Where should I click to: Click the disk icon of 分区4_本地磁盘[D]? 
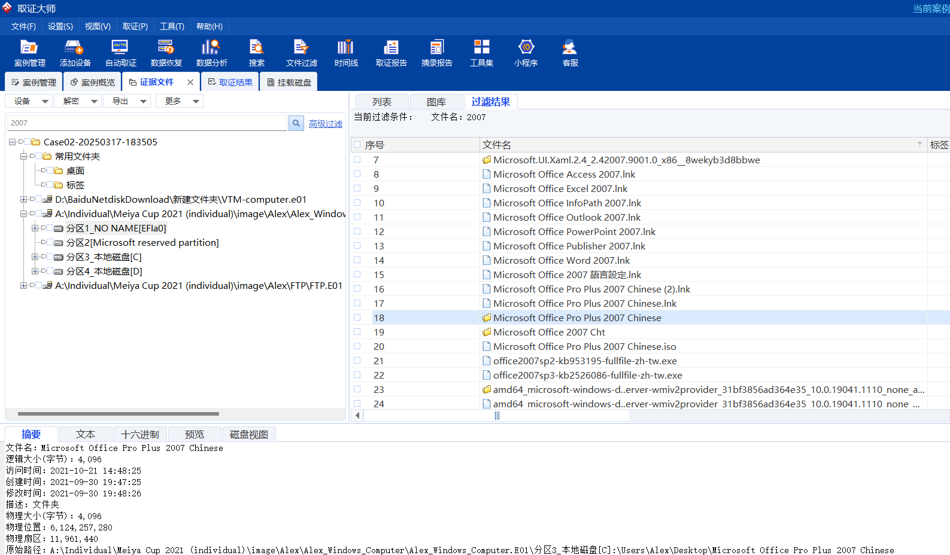point(59,272)
